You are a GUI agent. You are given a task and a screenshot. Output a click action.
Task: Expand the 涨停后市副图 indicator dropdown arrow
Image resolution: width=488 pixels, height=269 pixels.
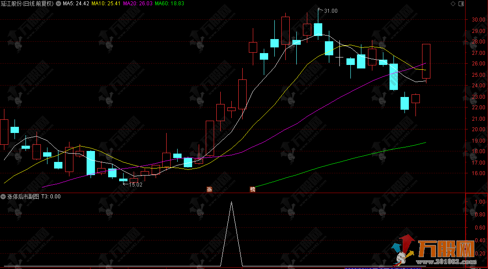4,197
